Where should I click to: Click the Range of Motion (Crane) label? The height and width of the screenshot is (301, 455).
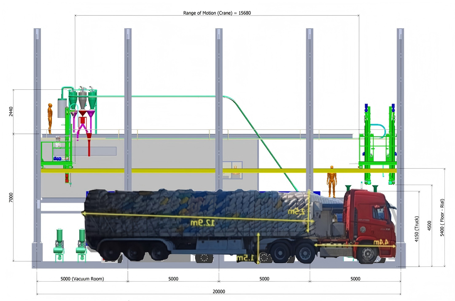click(x=217, y=13)
